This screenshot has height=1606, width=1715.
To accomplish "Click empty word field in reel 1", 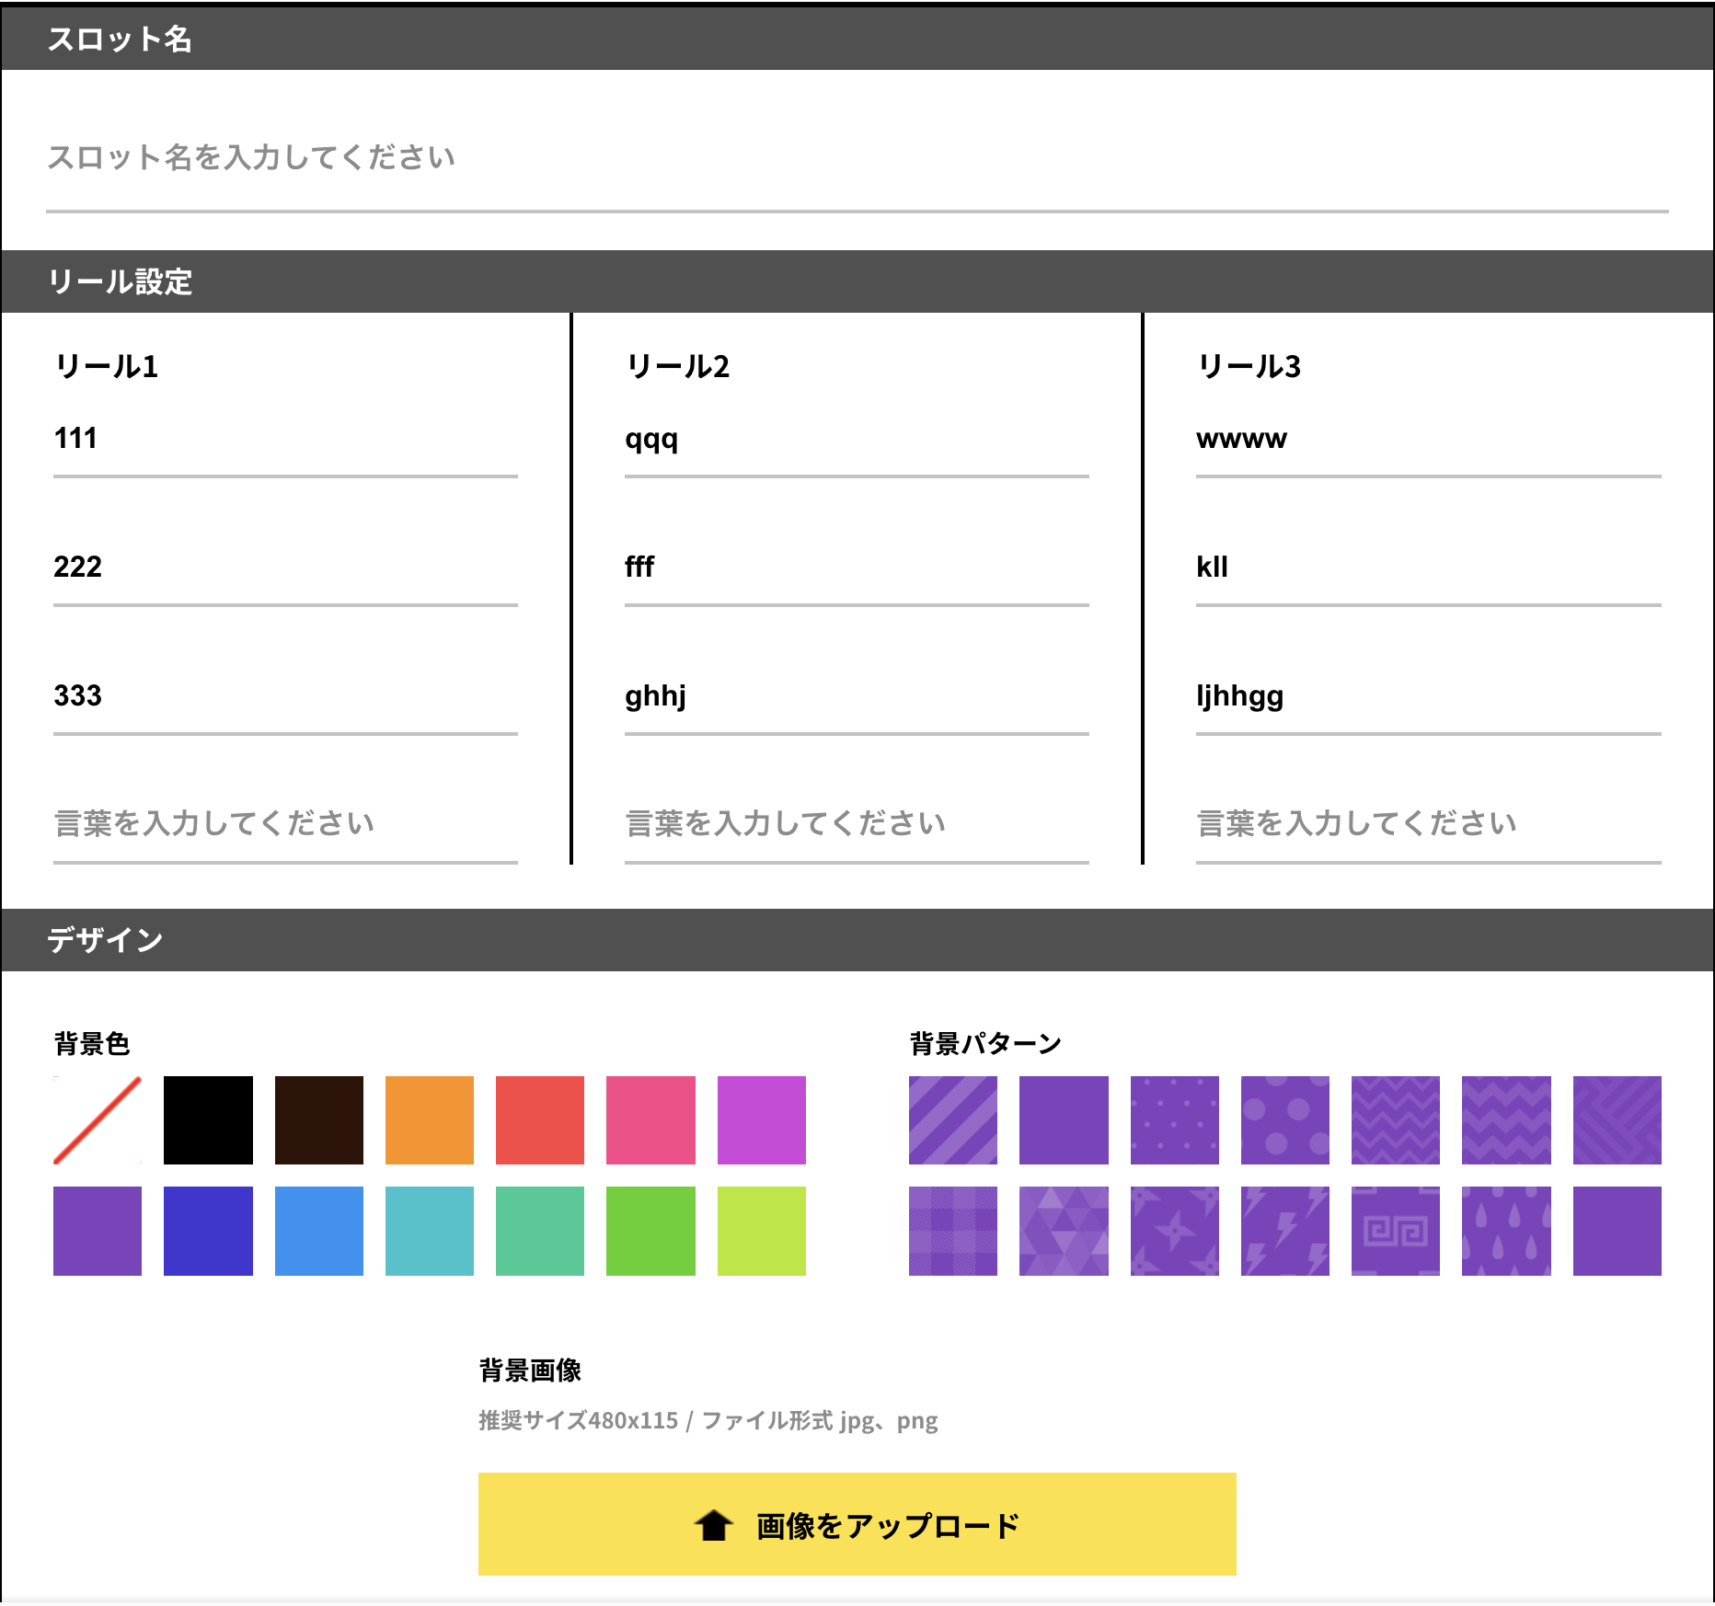I will click(285, 824).
